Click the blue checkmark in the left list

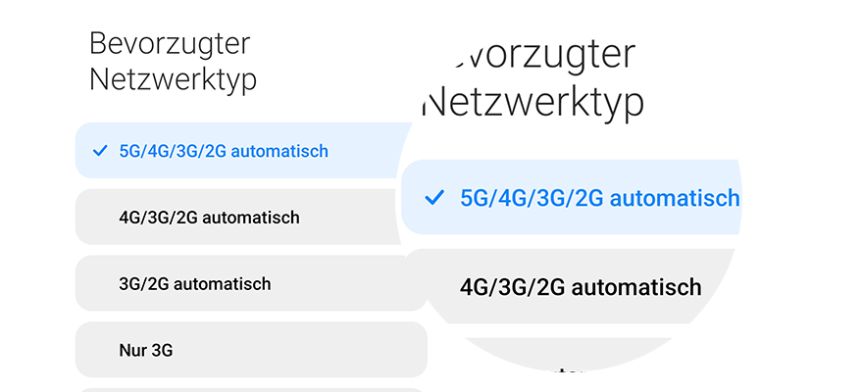pos(98,151)
